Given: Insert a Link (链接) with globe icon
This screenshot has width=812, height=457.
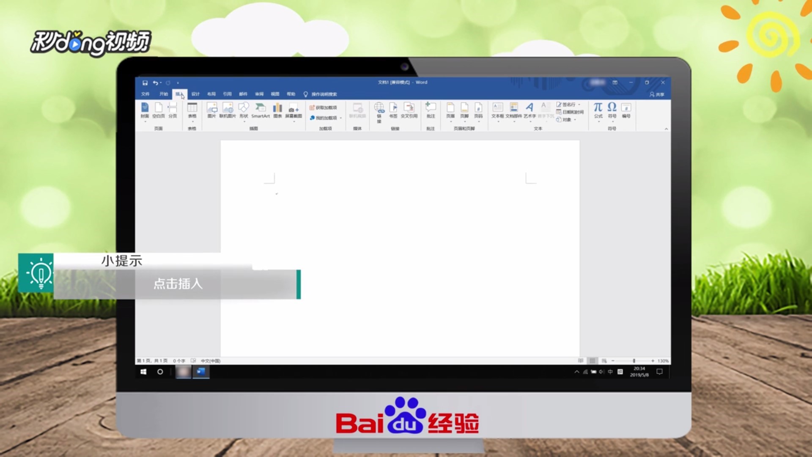Looking at the screenshot, I should click(379, 112).
